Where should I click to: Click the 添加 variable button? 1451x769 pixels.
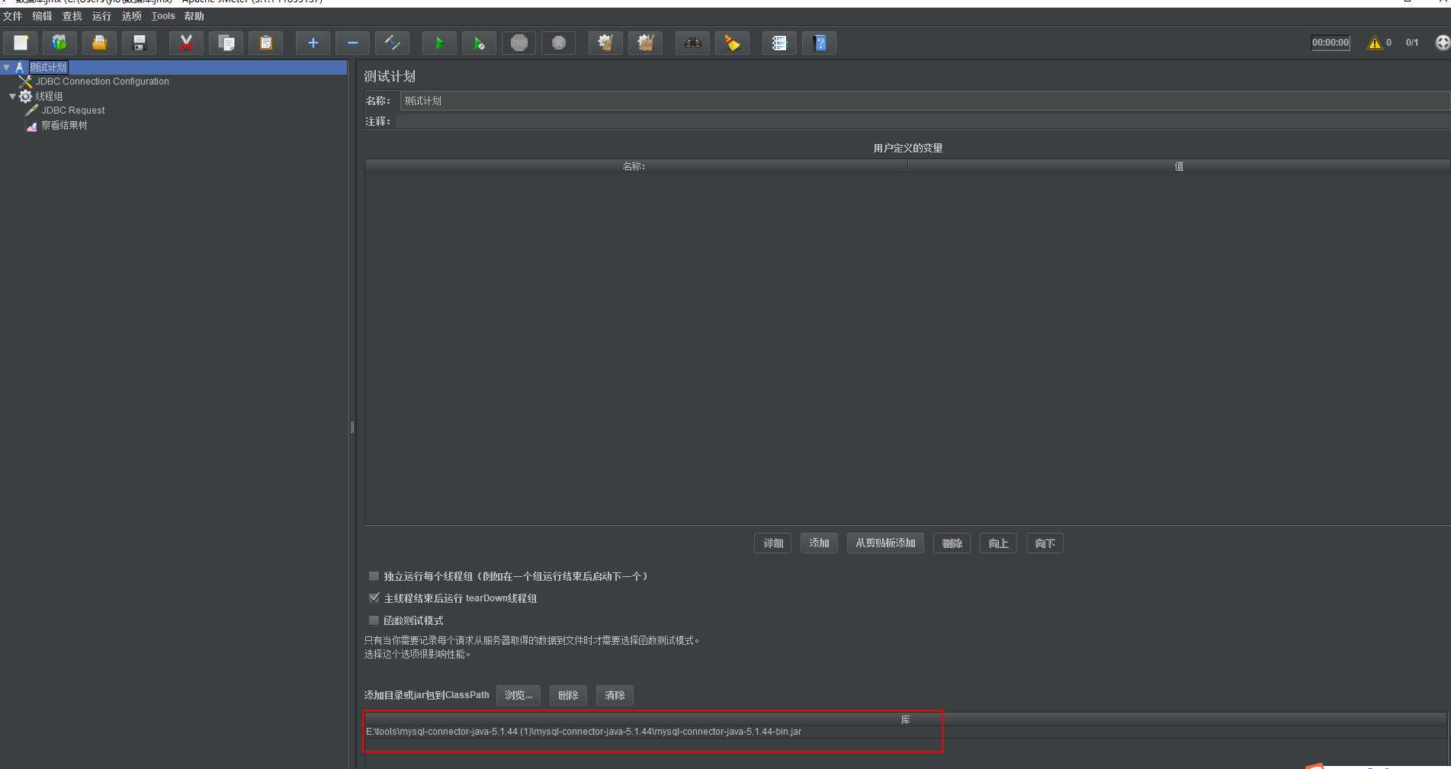click(820, 543)
